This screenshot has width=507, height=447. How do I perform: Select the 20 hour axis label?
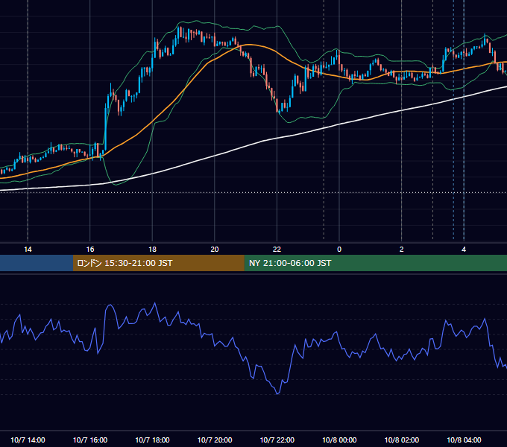(x=215, y=250)
